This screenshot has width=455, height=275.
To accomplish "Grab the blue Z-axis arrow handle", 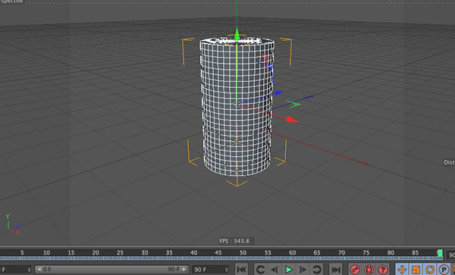I will [278, 92].
